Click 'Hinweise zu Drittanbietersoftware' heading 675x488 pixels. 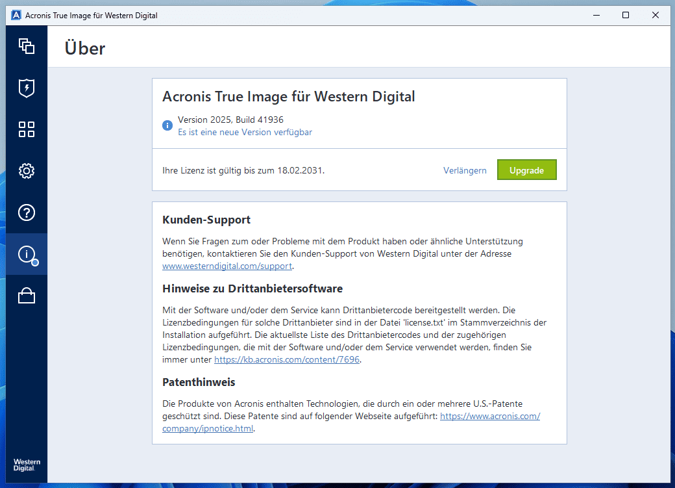click(252, 289)
